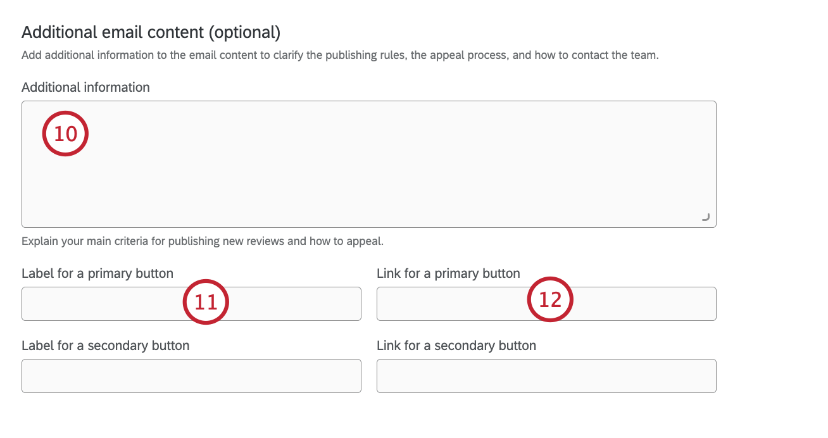Focus the Label for a secondary button field
This screenshot has height=438, width=828.
[x=191, y=376]
